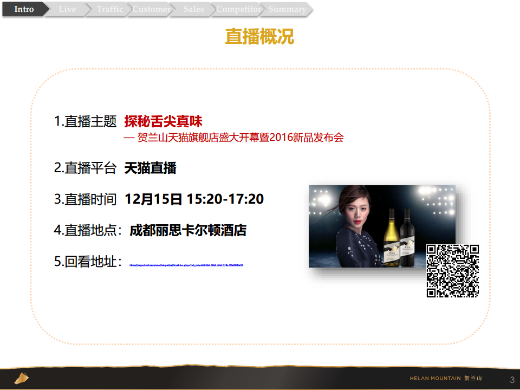This screenshot has width=520, height=390.
Task: Click the QR code image
Action: 453,271
